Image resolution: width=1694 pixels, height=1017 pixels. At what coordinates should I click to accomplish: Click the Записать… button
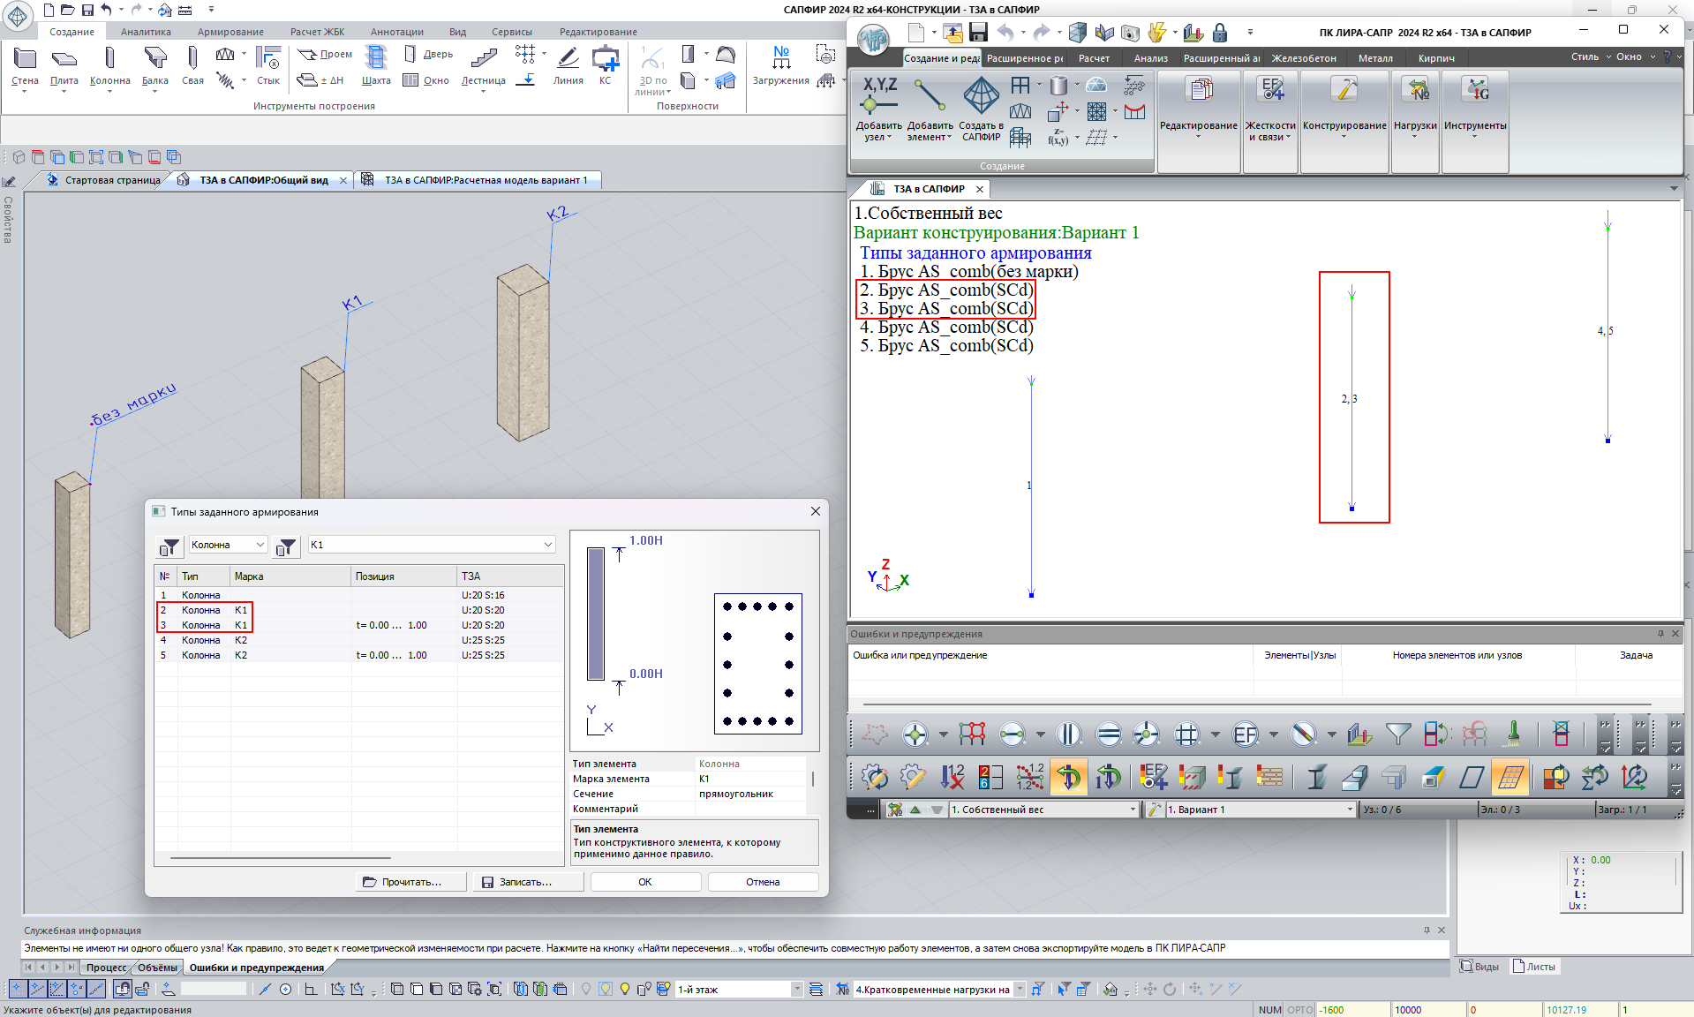[526, 882]
